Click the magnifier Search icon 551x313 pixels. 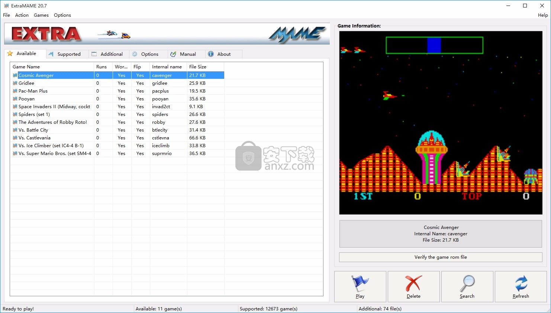[x=467, y=283]
